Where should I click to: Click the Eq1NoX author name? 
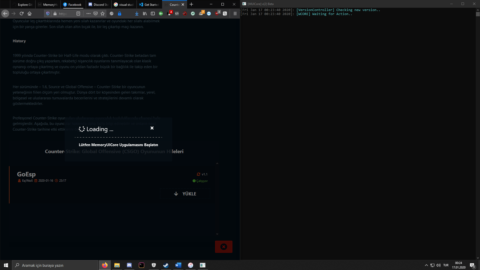[x=28, y=181]
